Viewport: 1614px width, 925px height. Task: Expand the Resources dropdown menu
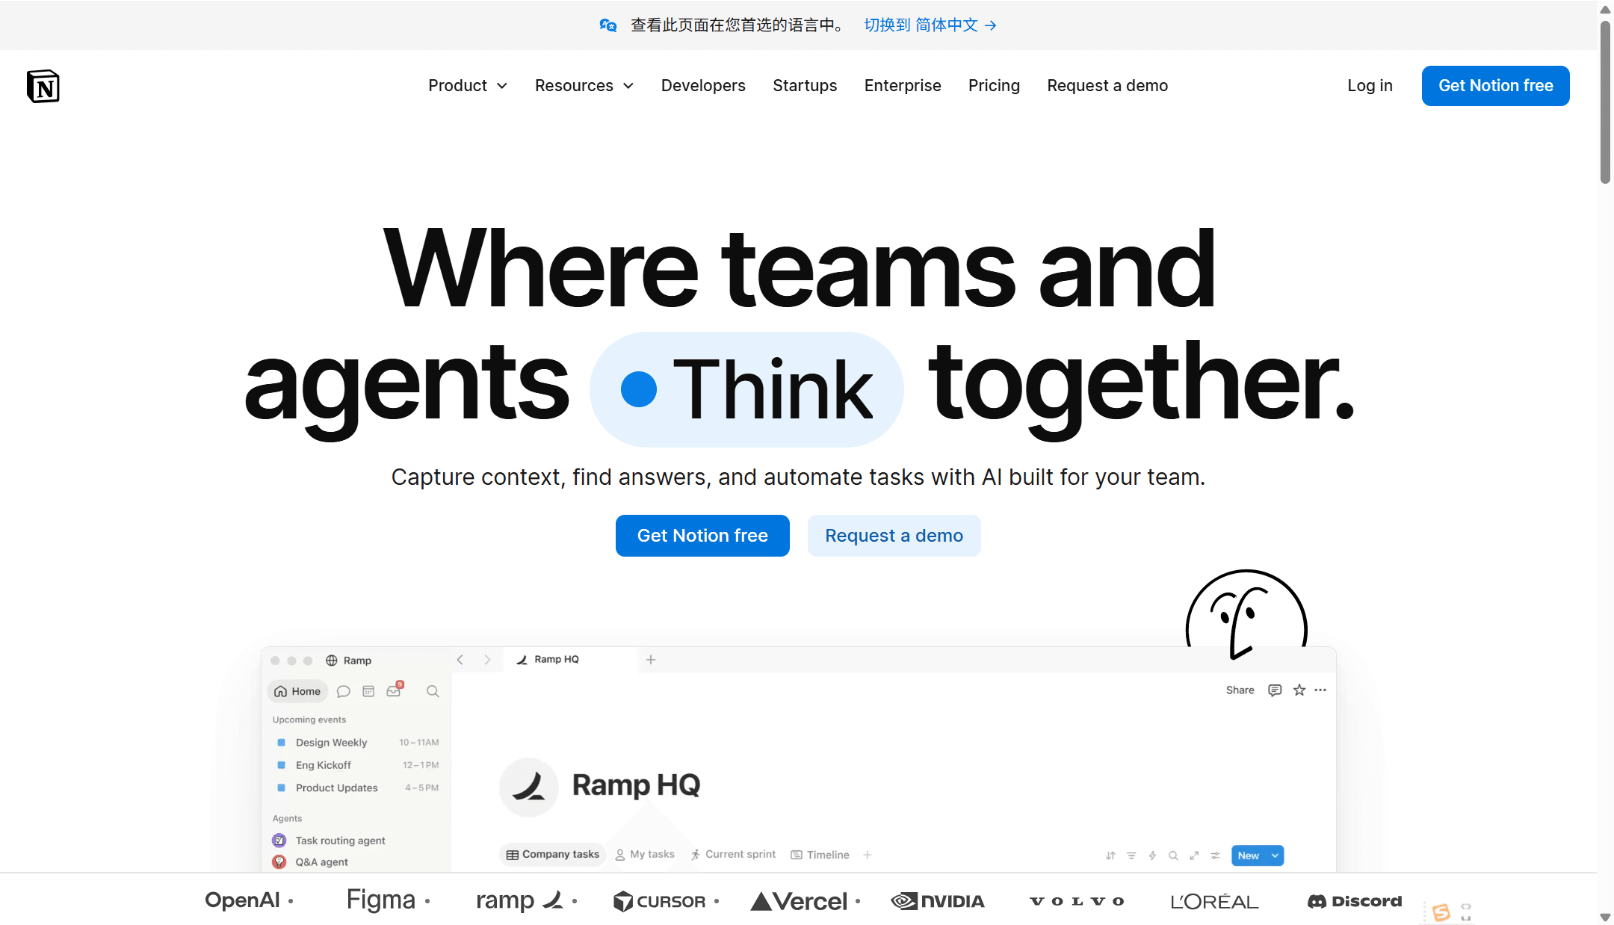(x=584, y=86)
